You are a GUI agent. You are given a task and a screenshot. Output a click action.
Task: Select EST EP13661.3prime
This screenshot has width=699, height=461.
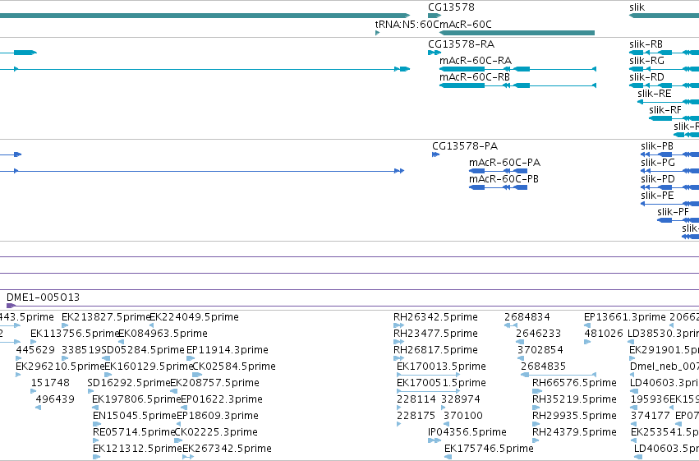[625, 317]
